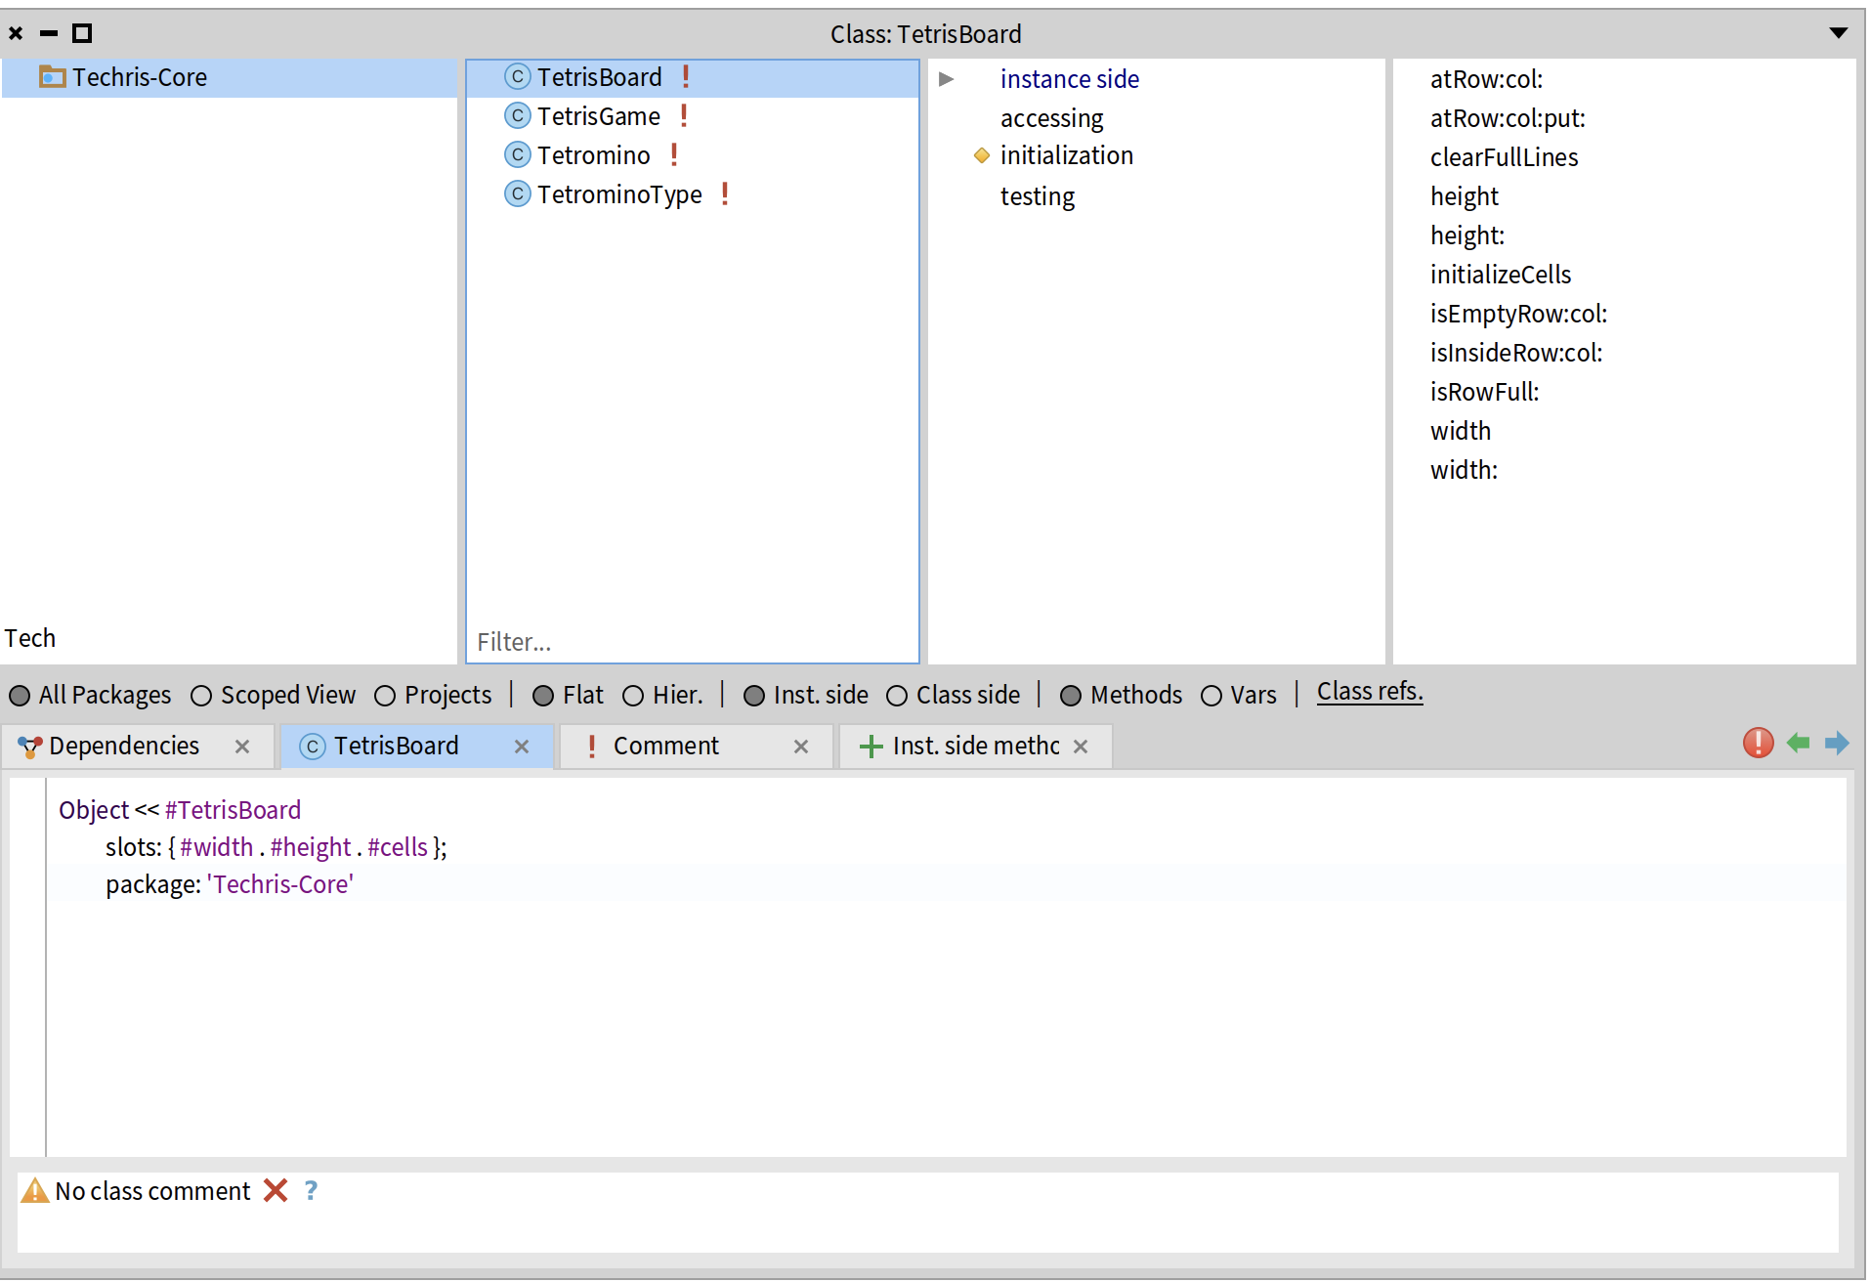The width and height of the screenshot is (1870, 1282).
Task: Switch to the Comment tab
Action: 665,747
